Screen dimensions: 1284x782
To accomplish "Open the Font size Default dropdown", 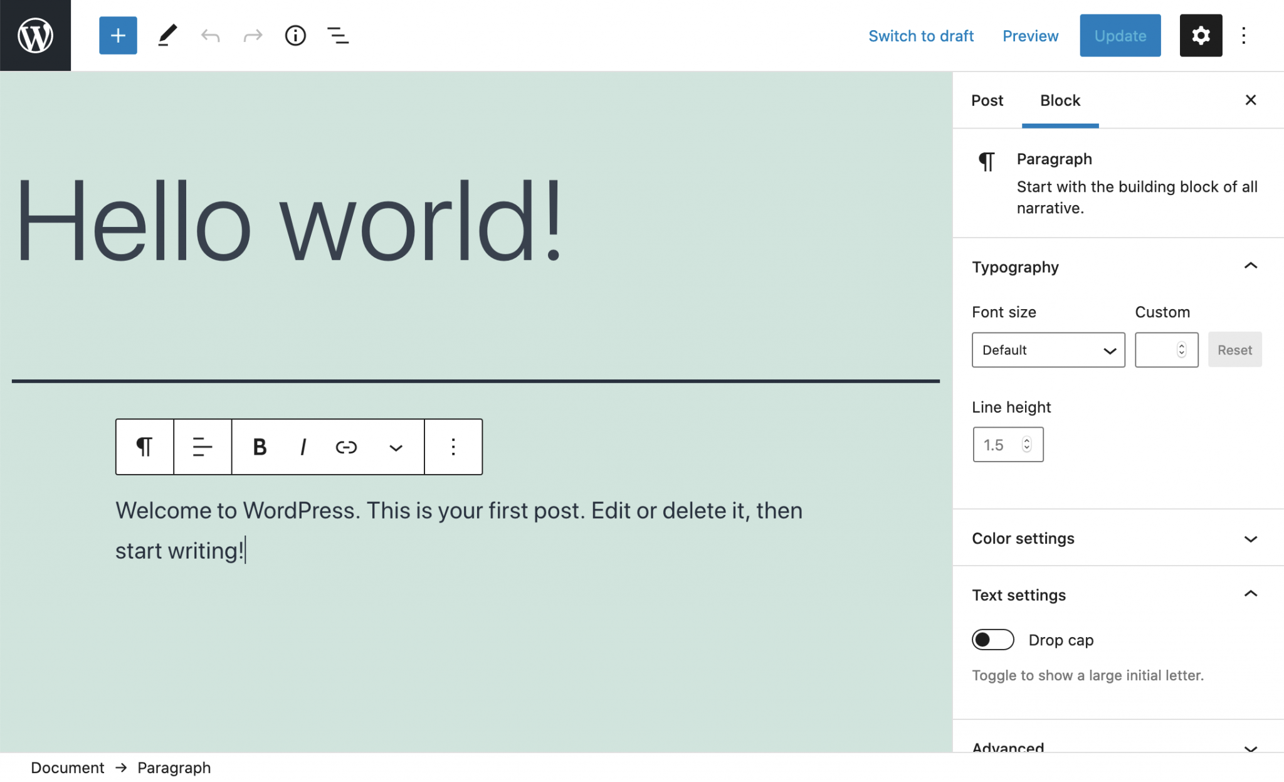I will (x=1048, y=350).
